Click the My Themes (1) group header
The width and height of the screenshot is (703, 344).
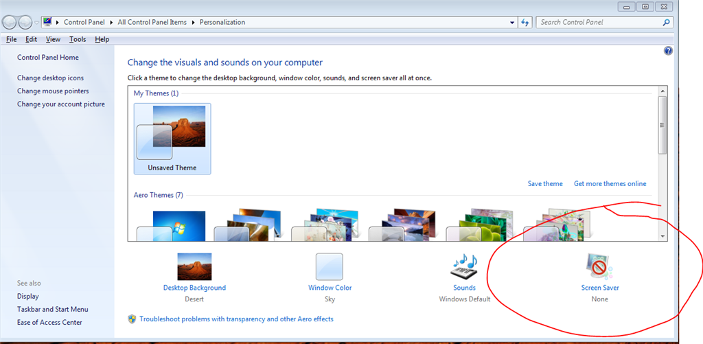click(x=156, y=93)
